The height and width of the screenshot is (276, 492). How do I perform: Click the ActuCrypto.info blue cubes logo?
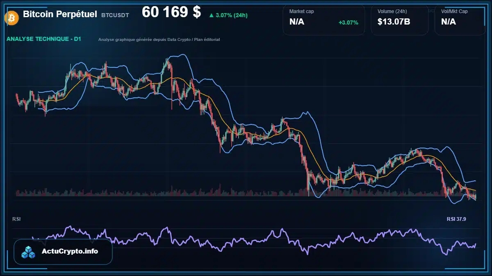pyautogui.click(x=29, y=252)
